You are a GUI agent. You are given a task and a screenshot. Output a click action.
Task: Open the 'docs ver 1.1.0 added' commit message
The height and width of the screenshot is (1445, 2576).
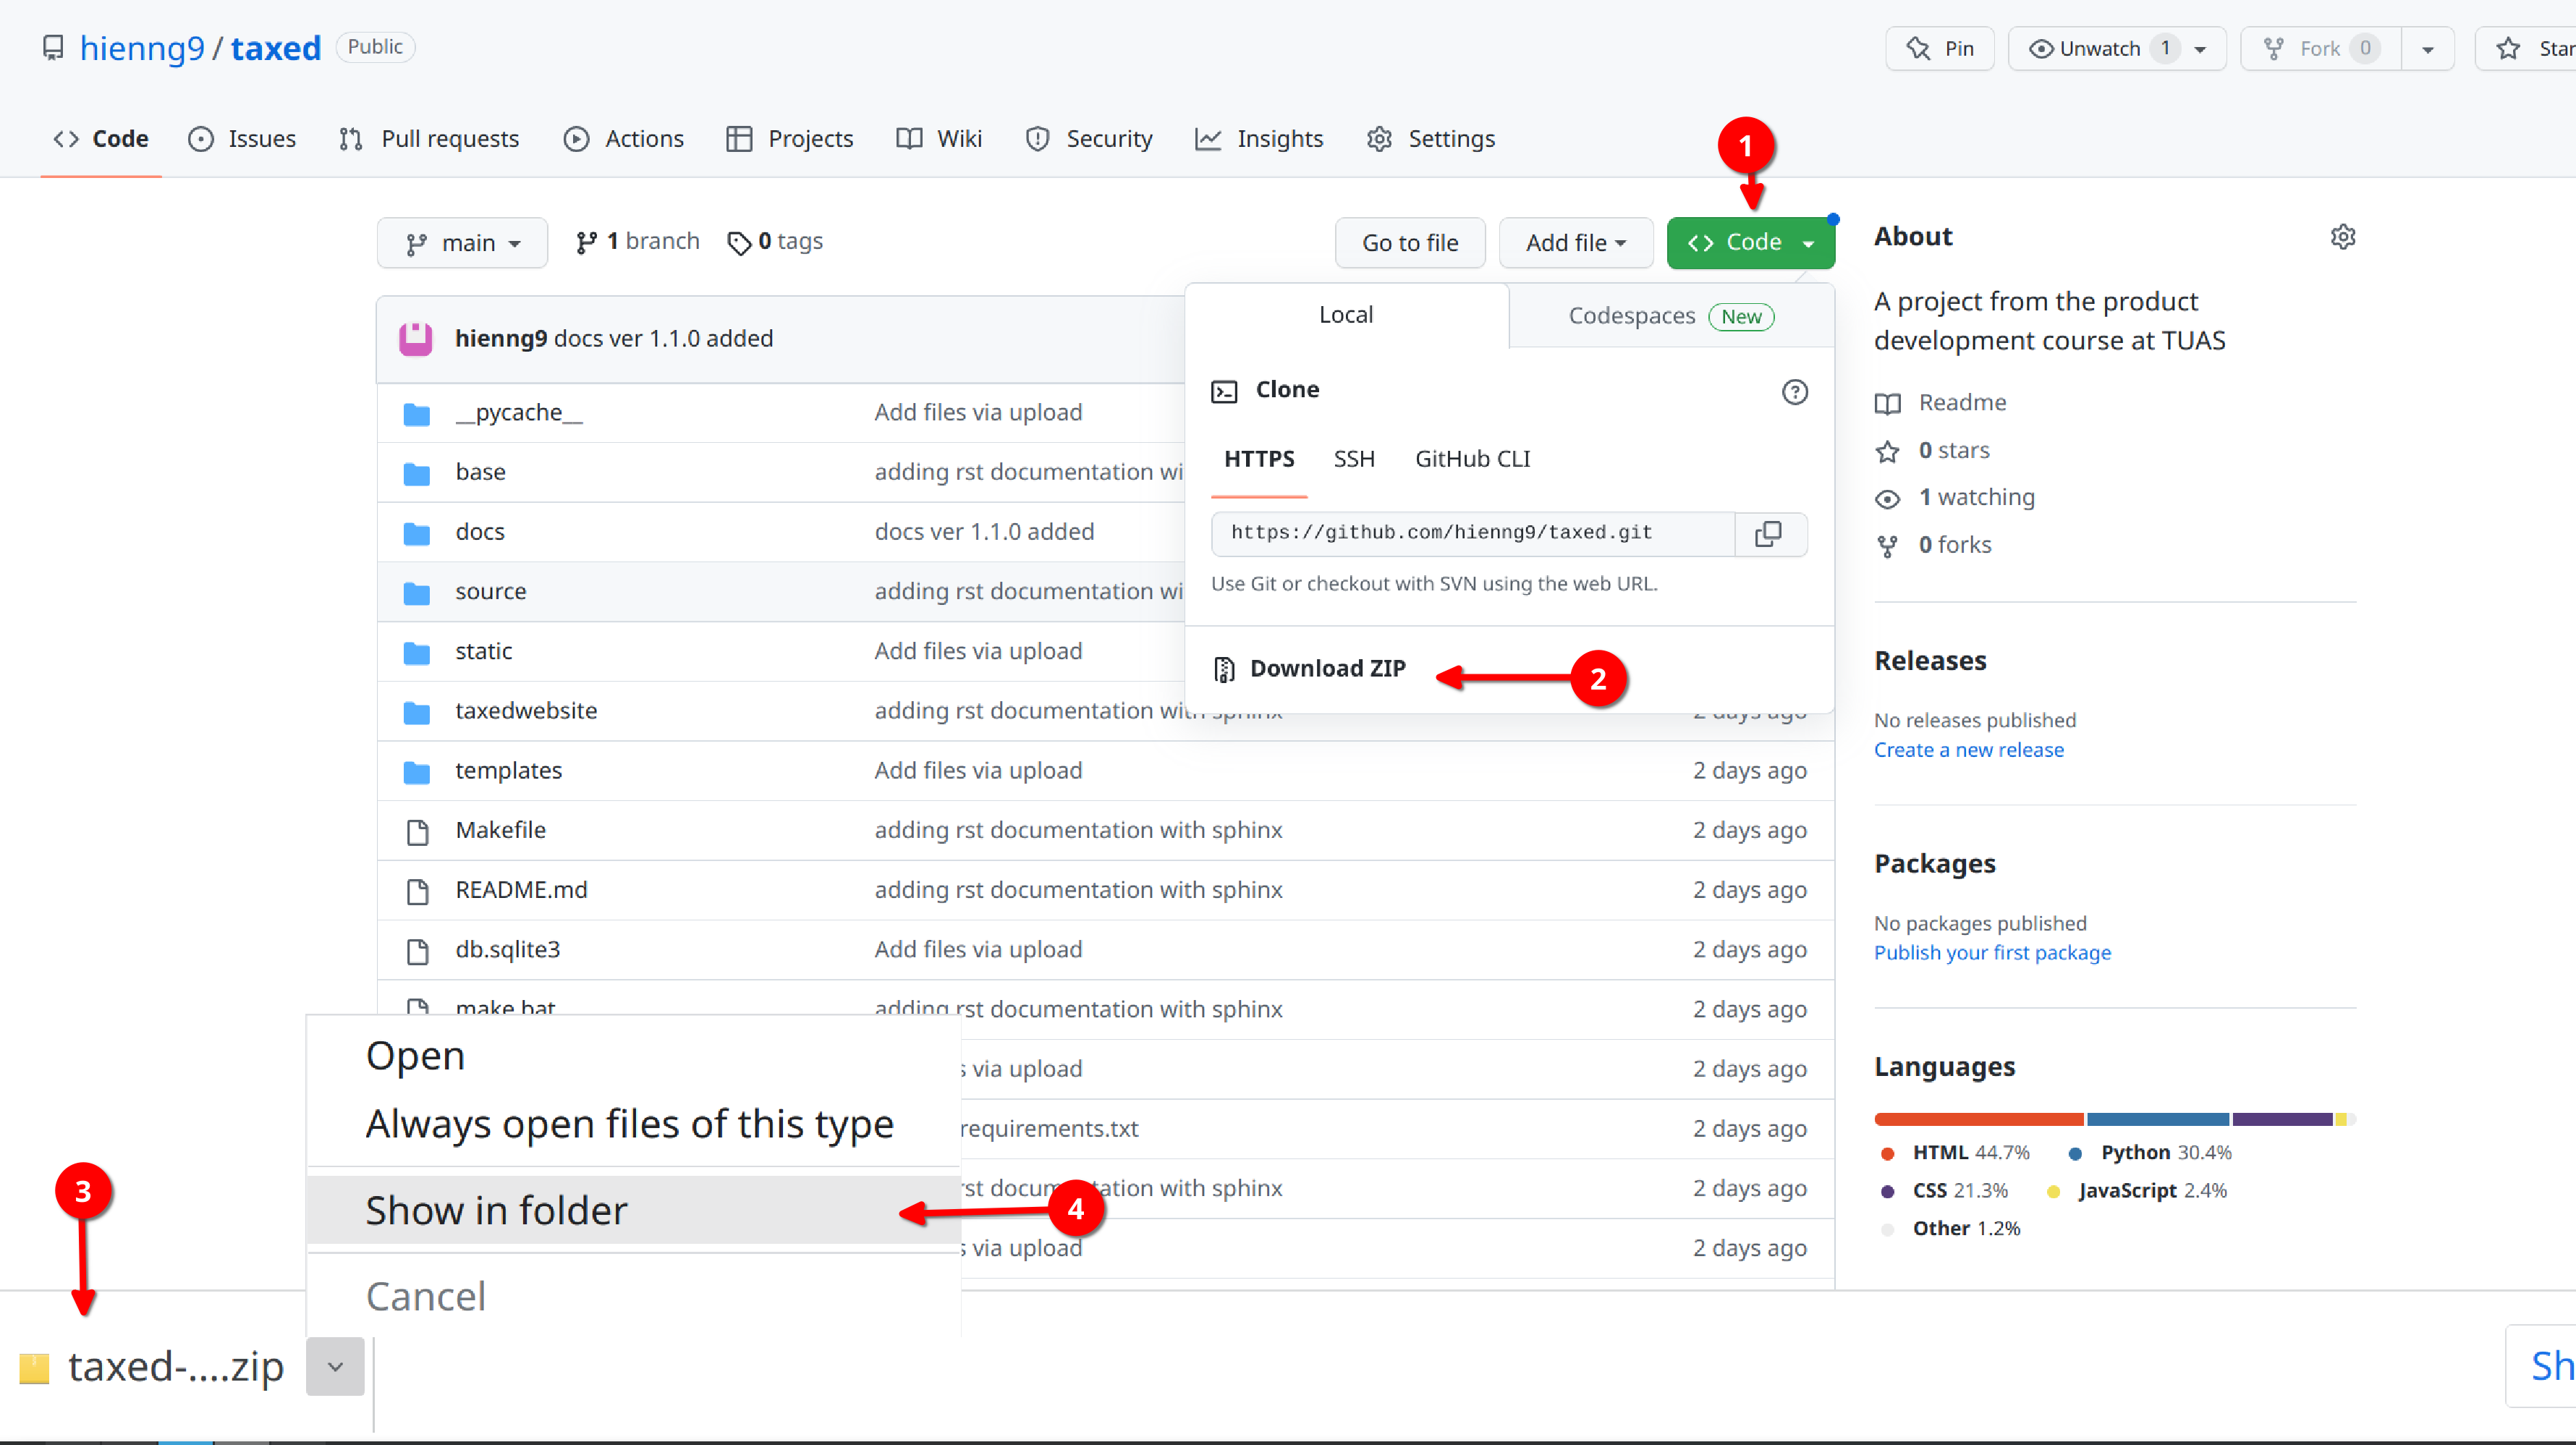[x=664, y=339]
